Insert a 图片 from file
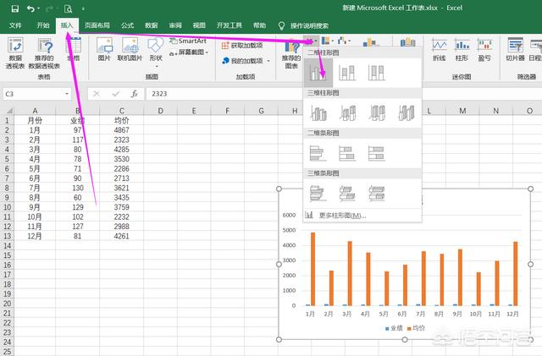 click(x=104, y=49)
